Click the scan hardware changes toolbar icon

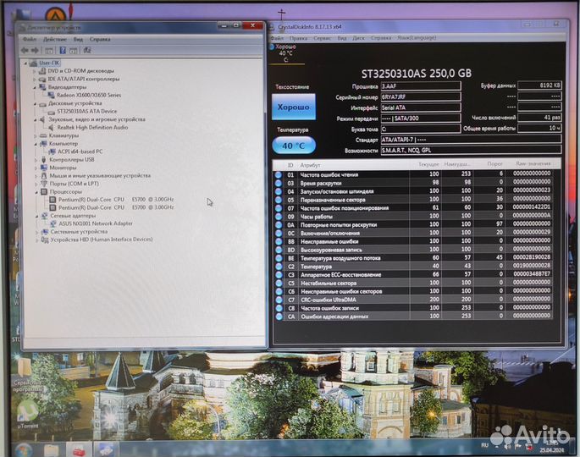point(87,51)
